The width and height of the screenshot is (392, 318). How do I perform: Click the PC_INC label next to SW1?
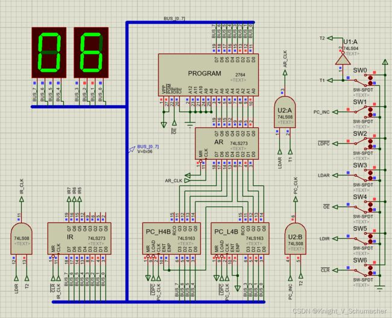321,112
